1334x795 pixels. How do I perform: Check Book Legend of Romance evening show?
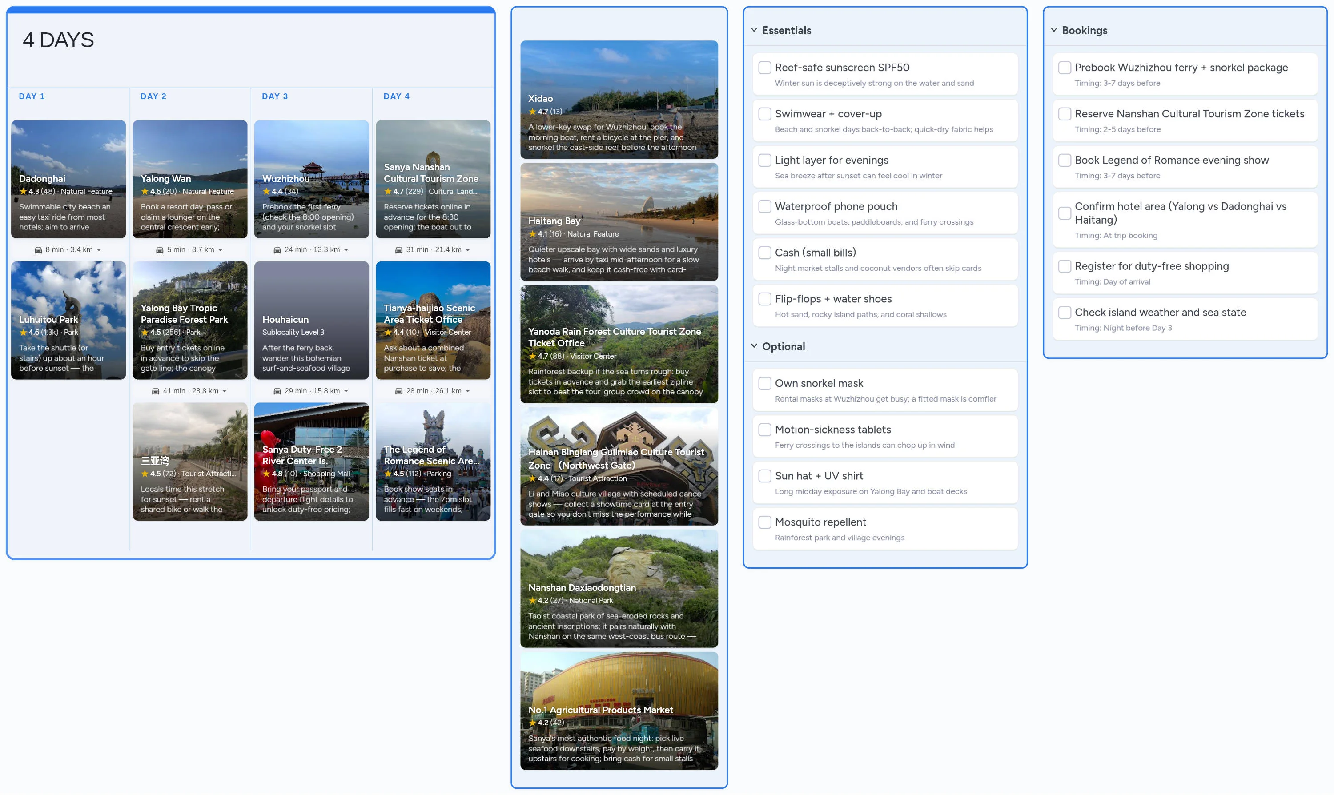pos(1065,160)
